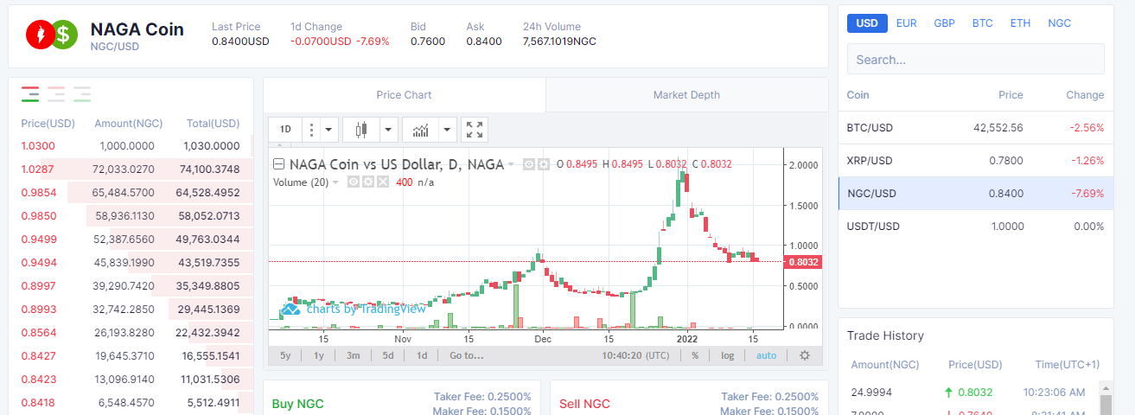
Task: Set chart range to 5y
Action: (286, 355)
